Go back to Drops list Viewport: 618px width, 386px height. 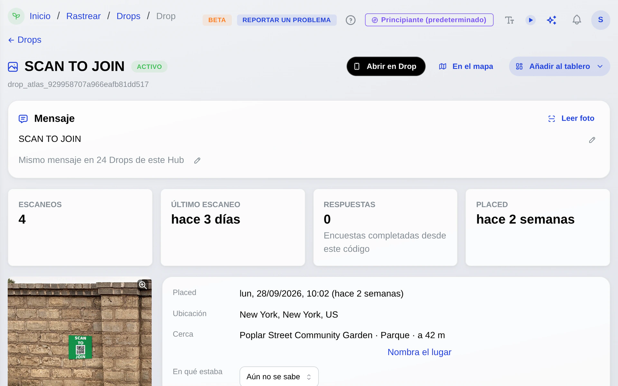point(25,40)
